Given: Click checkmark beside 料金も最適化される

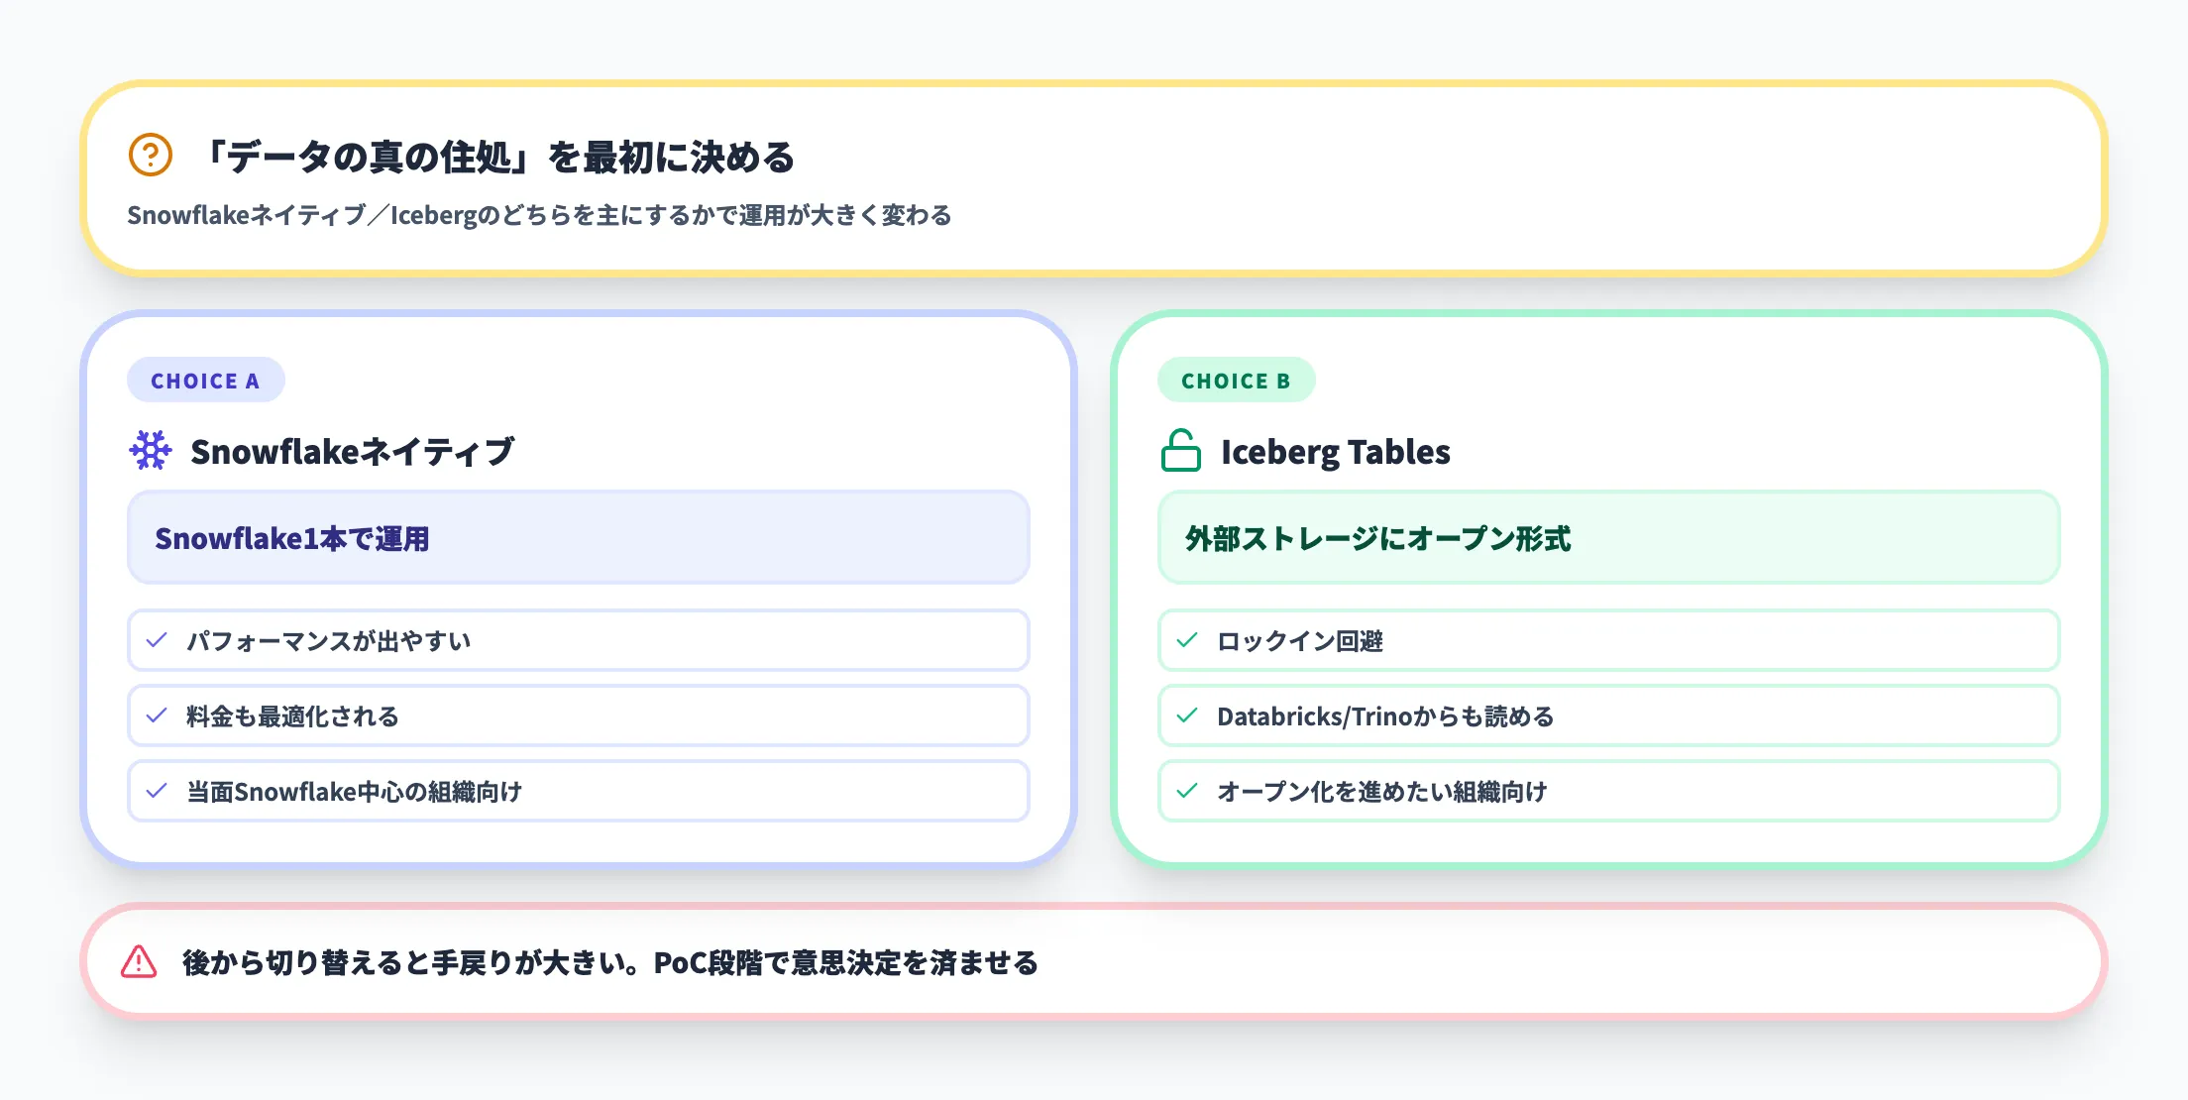Looking at the screenshot, I should click(157, 716).
